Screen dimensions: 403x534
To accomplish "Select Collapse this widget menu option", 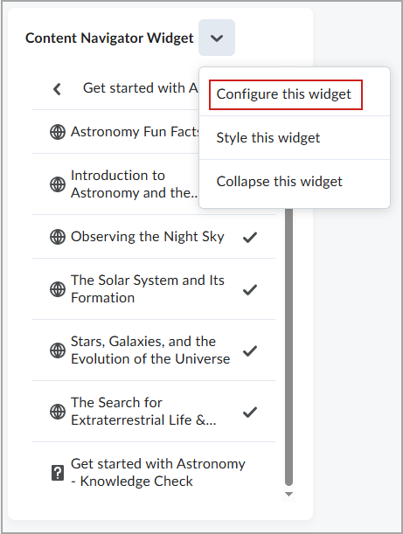I will [x=280, y=182].
